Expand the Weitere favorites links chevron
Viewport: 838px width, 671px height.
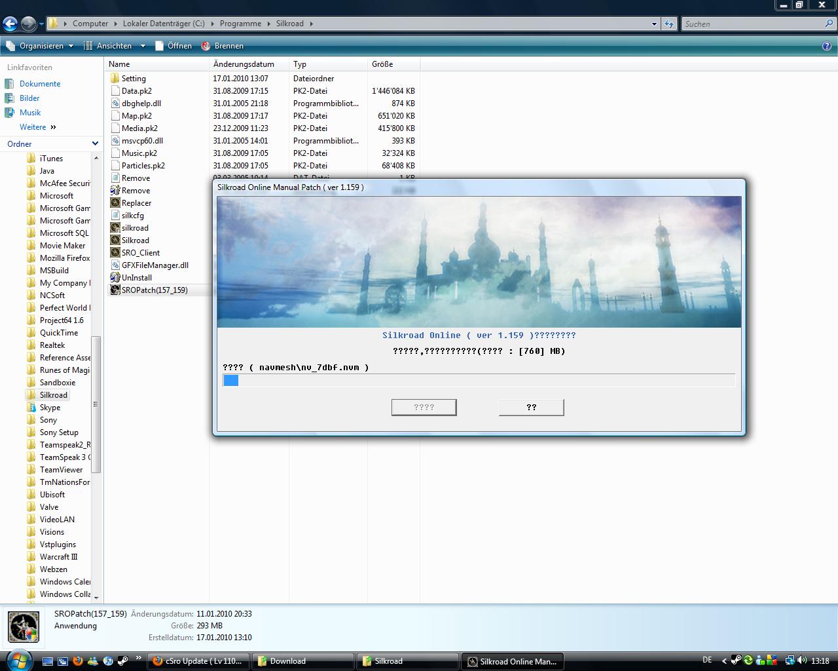pyautogui.click(x=53, y=127)
